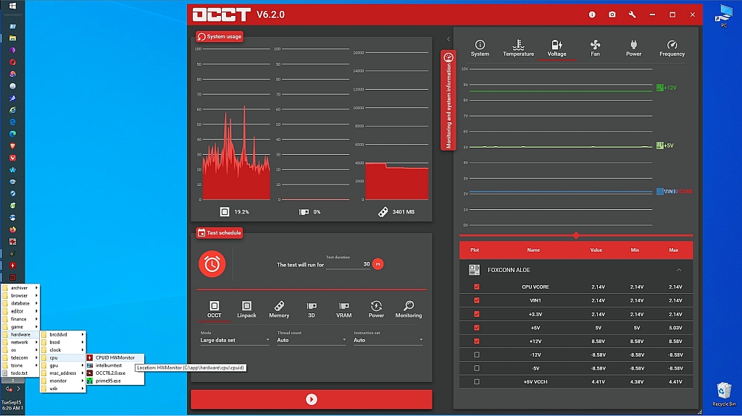
Task: Click the GPU usage icon showing 0%
Action: [x=304, y=212]
